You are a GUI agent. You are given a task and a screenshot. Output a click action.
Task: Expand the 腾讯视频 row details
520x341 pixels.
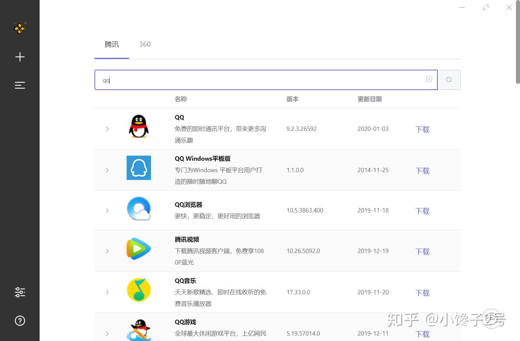point(107,251)
